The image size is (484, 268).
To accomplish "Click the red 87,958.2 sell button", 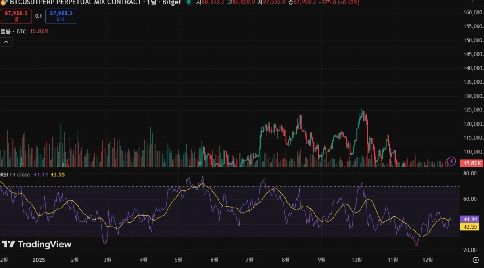I will point(16,16).
